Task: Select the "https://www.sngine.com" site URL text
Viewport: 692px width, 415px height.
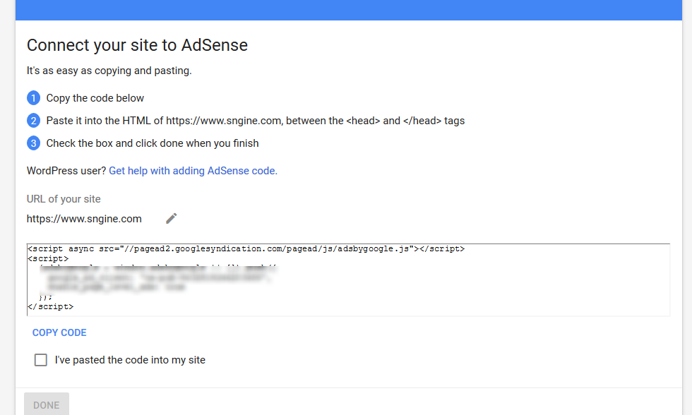Action: [x=84, y=219]
